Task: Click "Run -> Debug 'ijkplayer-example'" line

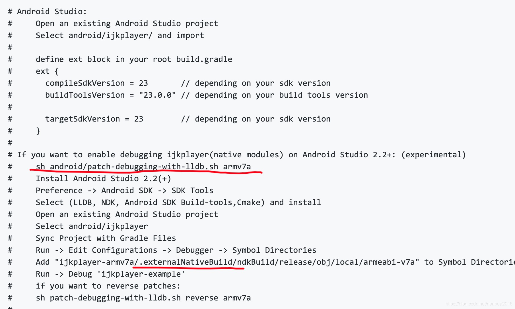Action: [110, 274]
